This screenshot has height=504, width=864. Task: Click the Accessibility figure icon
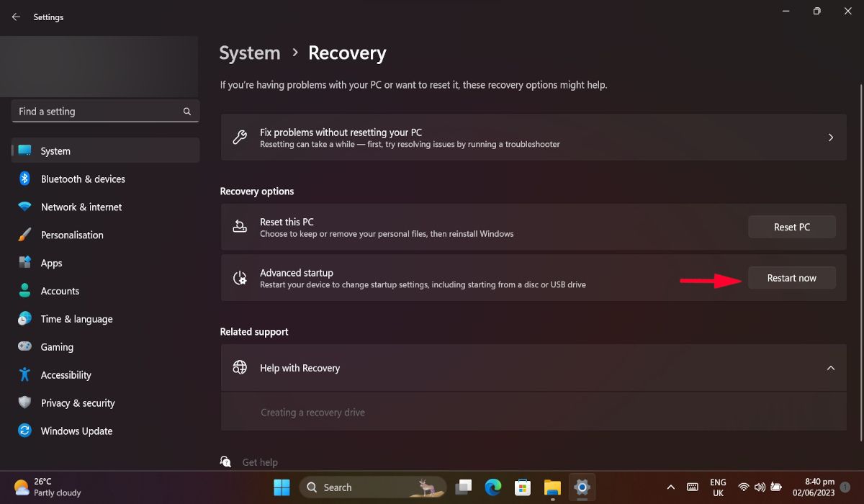coord(24,374)
